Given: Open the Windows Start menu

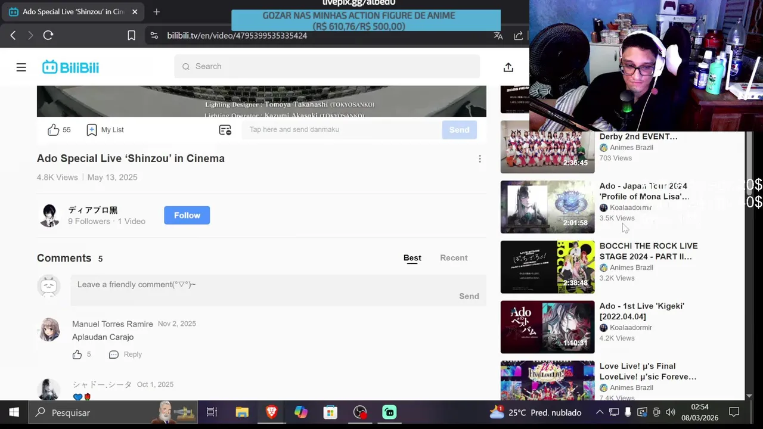Looking at the screenshot, I should point(14,412).
